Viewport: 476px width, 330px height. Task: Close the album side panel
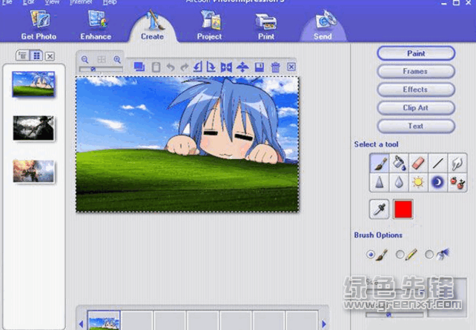pos(50,56)
